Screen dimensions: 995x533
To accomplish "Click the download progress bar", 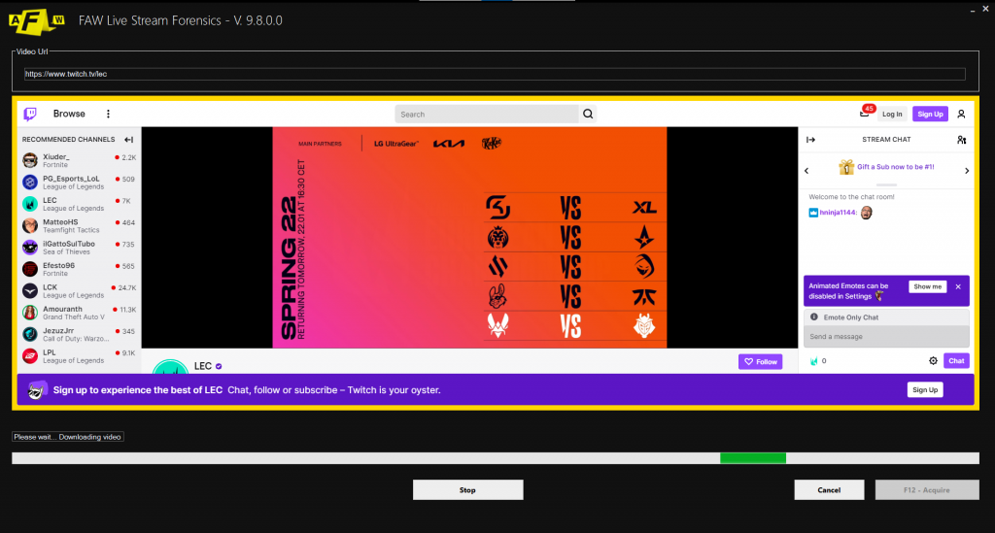I will pyautogui.click(x=495, y=458).
